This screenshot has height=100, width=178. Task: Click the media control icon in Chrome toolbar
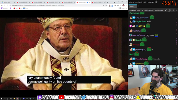click(x=121, y=5)
